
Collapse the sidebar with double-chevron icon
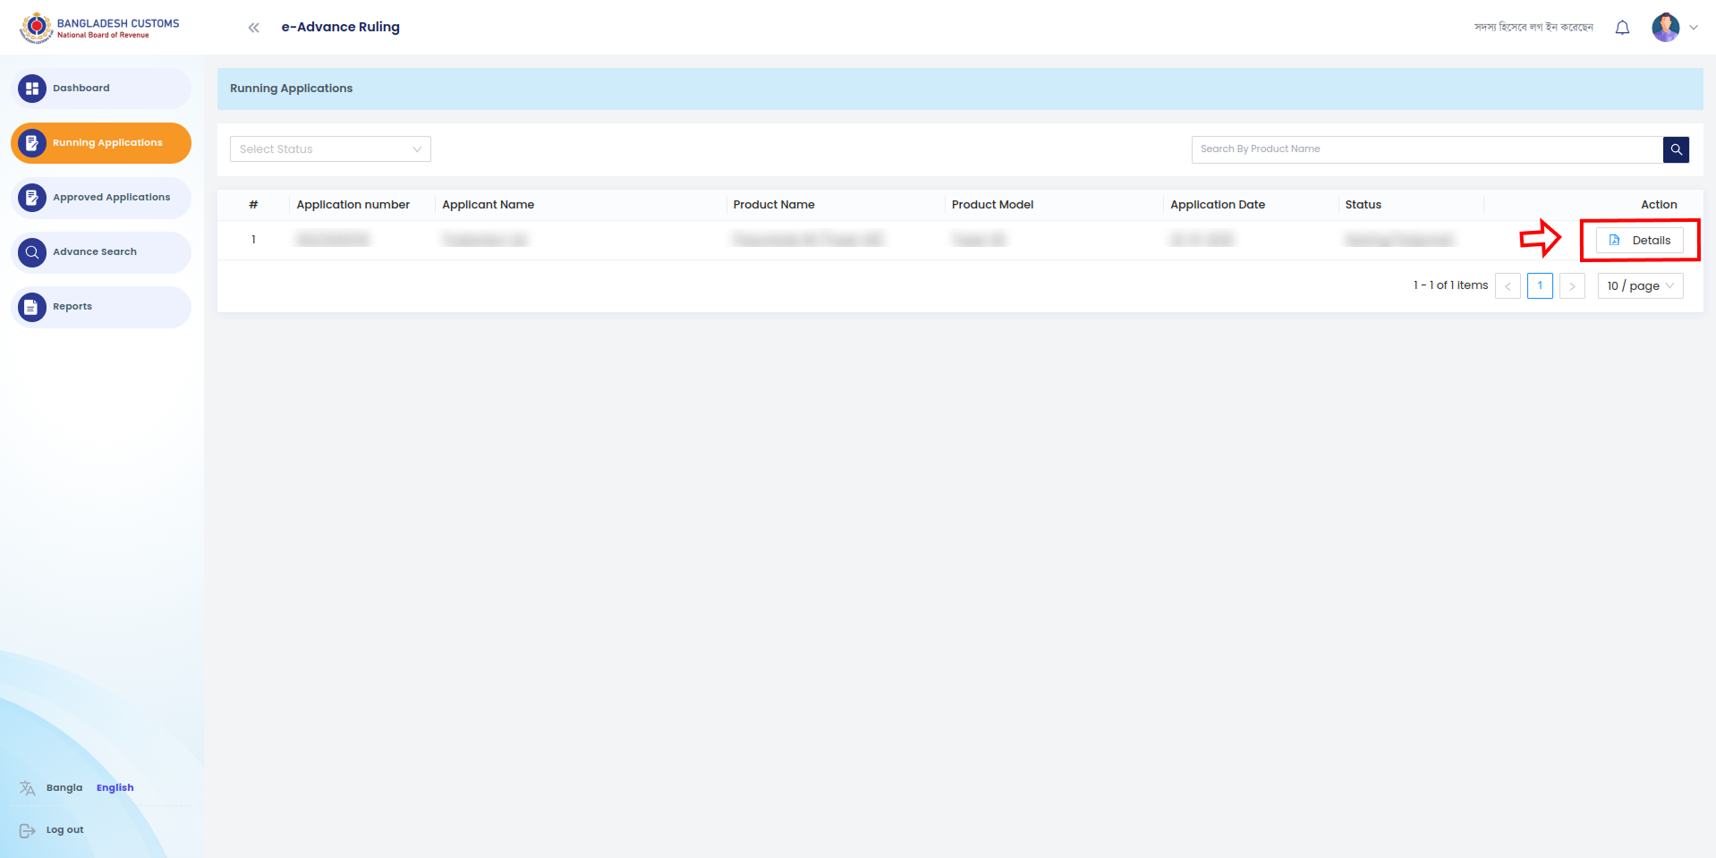pos(254,28)
